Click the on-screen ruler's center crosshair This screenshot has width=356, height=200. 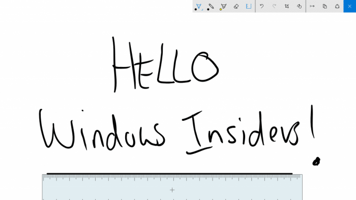172,190
